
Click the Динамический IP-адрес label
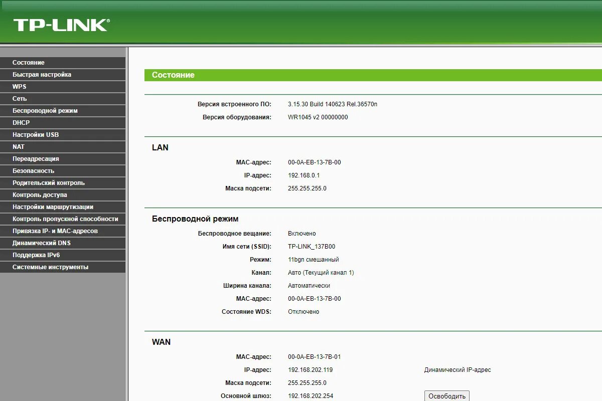(458, 370)
